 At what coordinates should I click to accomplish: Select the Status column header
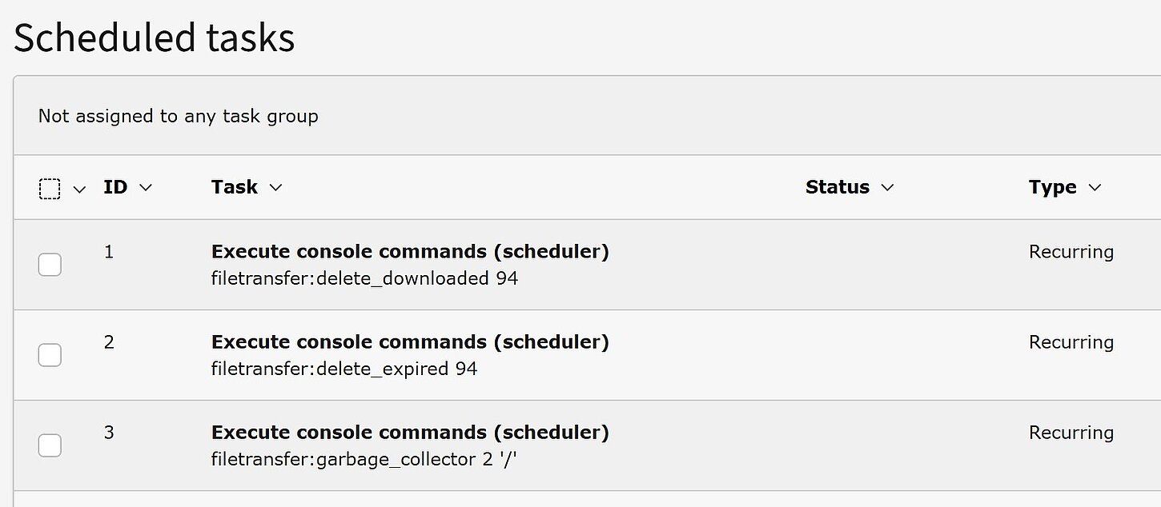838,187
